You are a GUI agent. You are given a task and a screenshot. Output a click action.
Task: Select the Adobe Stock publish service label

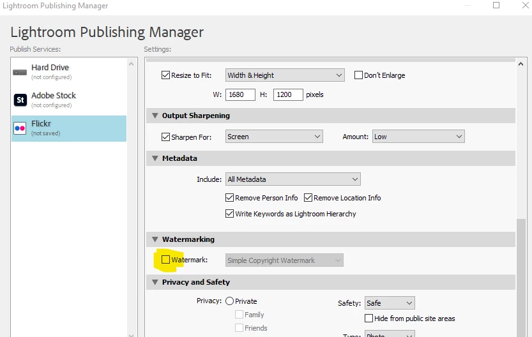point(54,96)
